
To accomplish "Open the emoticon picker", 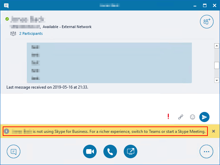I will (192, 117).
